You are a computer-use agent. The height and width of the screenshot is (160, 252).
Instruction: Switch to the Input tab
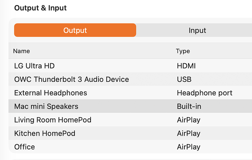[197, 30]
